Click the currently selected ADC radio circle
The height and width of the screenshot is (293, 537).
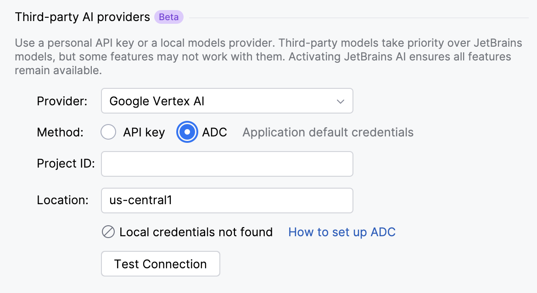click(187, 132)
